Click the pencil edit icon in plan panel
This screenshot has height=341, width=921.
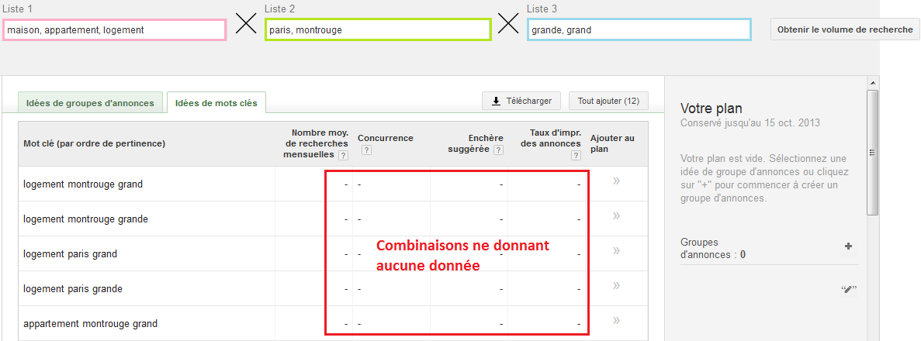[x=848, y=289]
